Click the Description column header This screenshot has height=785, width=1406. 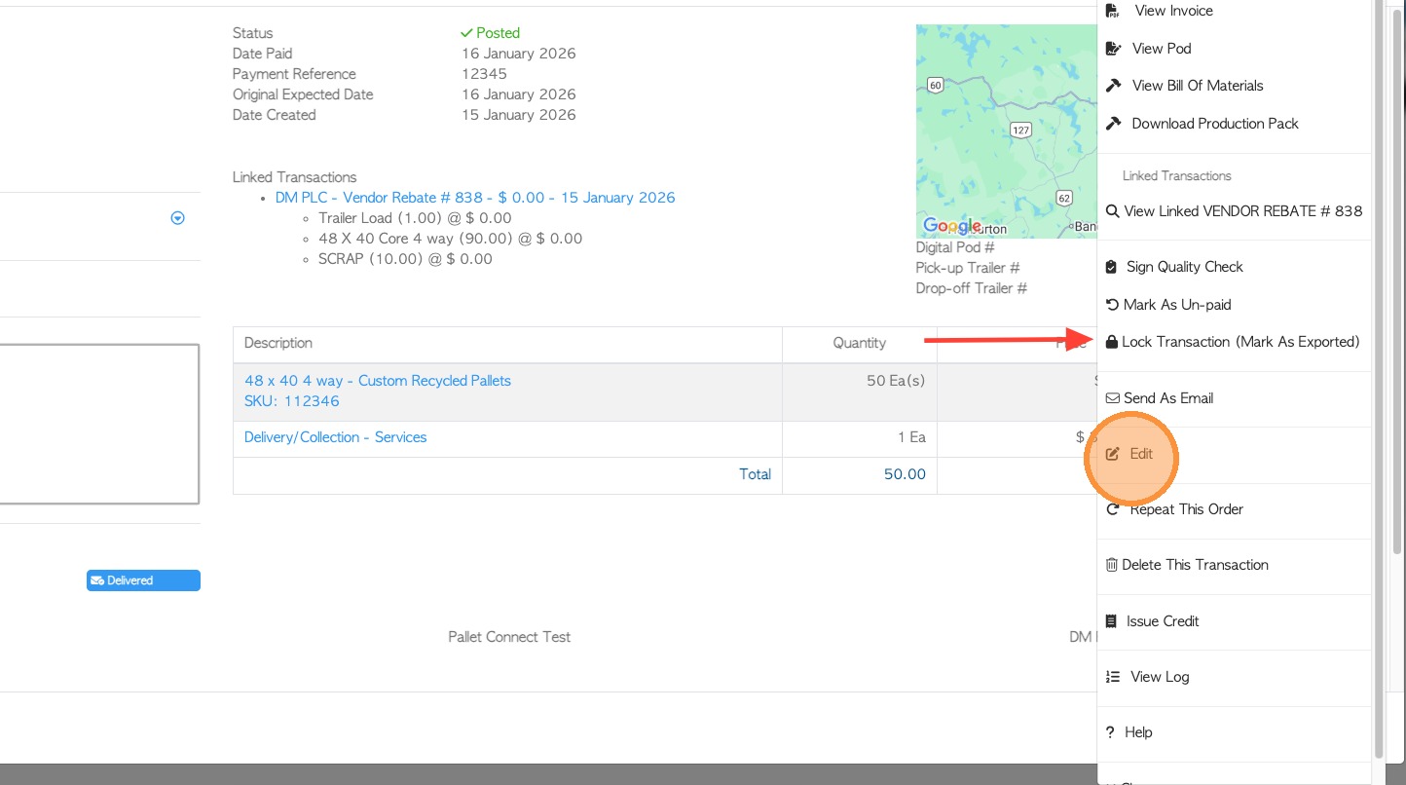(278, 343)
